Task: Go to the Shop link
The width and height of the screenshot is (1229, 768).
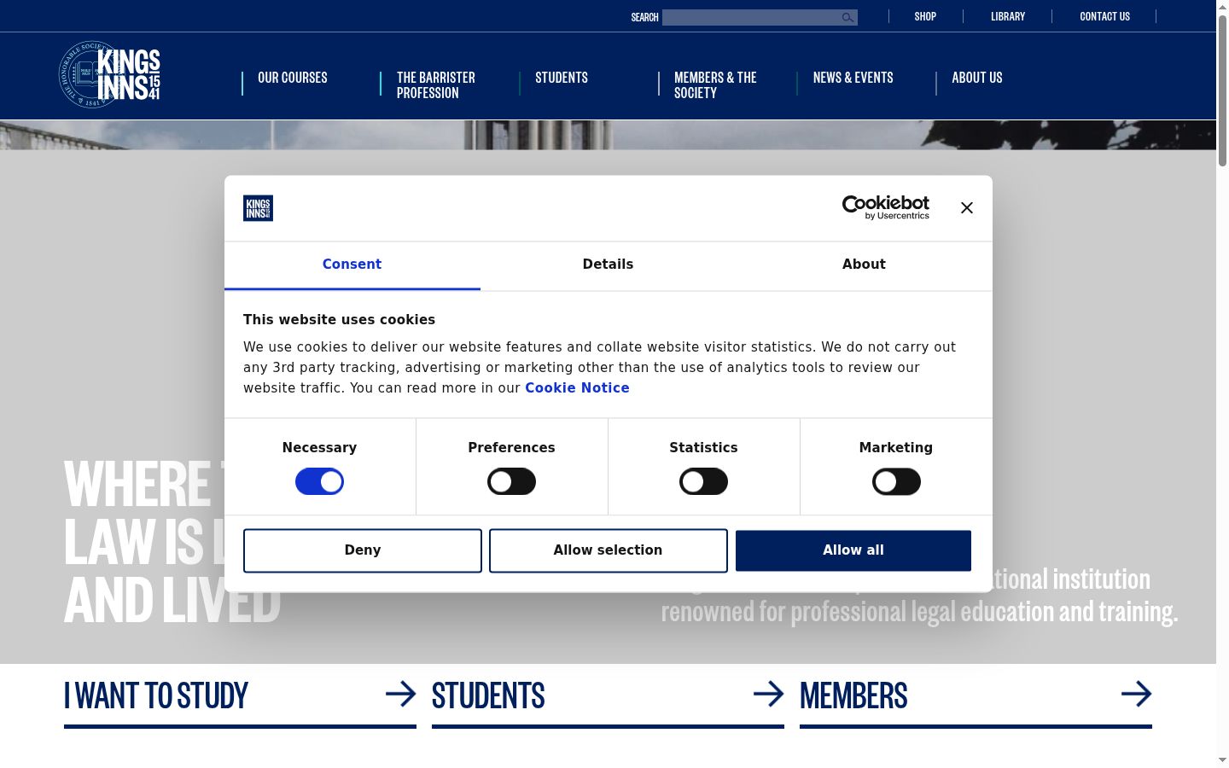Action: pyautogui.click(x=925, y=16)
